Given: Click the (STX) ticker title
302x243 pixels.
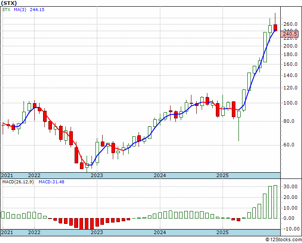Looking at the screenshot, I should tap(10, 3).
